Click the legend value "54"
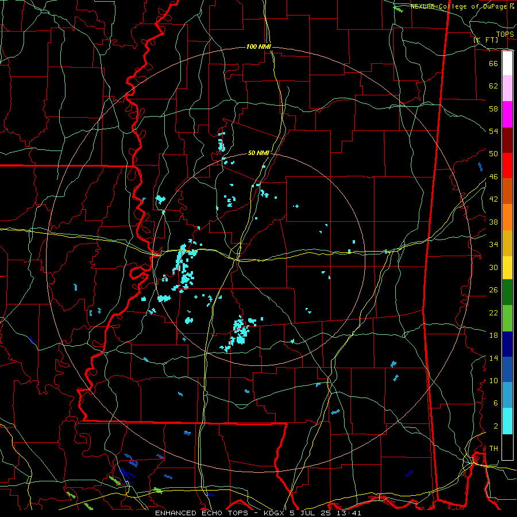Screen dimensions: 517x517 493,131
